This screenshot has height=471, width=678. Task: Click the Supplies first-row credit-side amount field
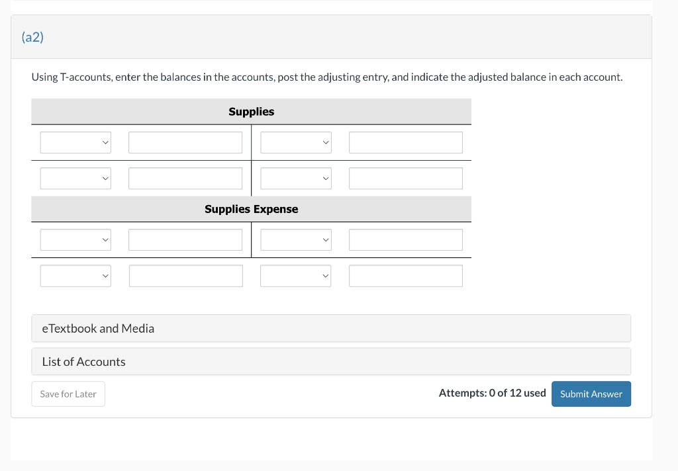click(406, 142)
